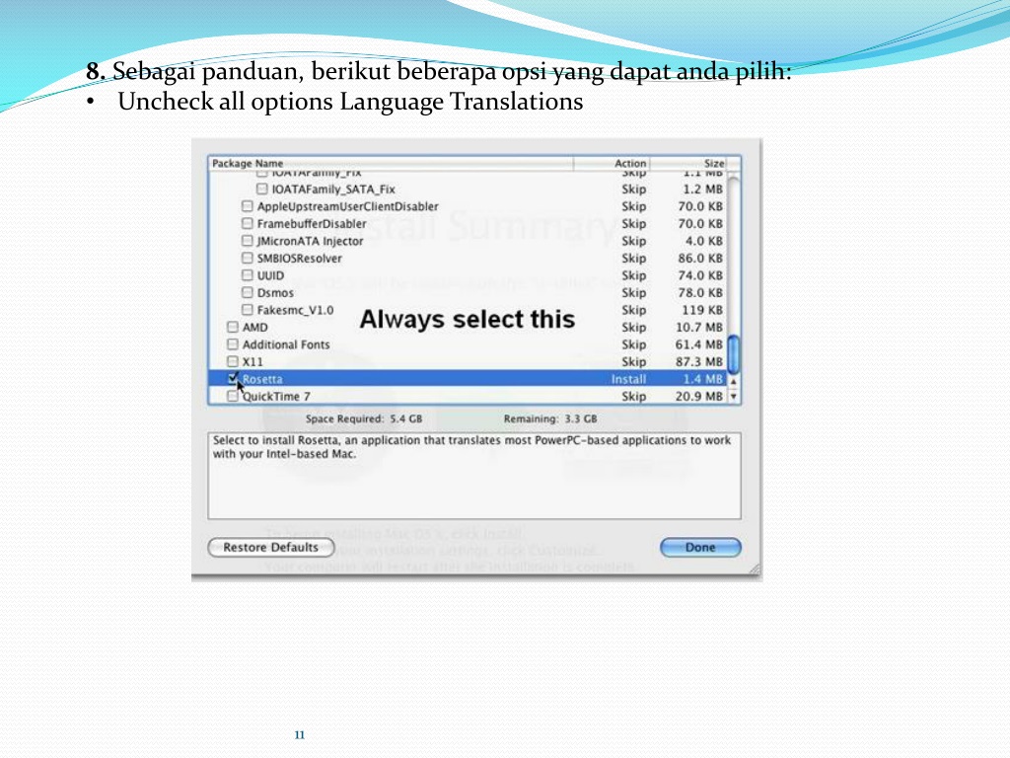
Task: Click the scroll down arrow
Action: click(733, 397)
